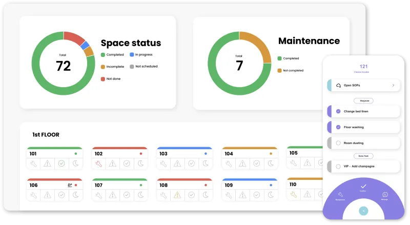410x225 pixels.
Task: Click the warning triangle in room 107
Action: [112, 195]
